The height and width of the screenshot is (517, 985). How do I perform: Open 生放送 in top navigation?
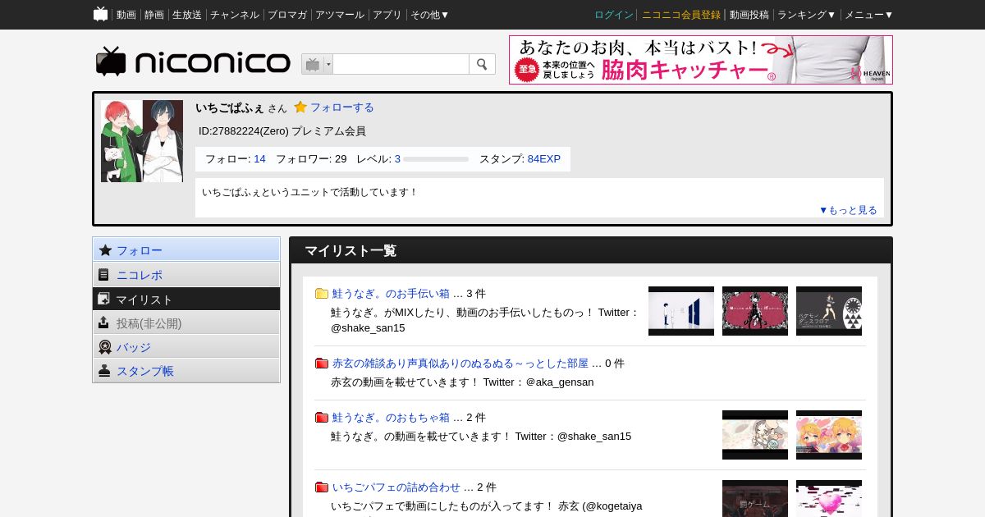click(x=187, y=15)
